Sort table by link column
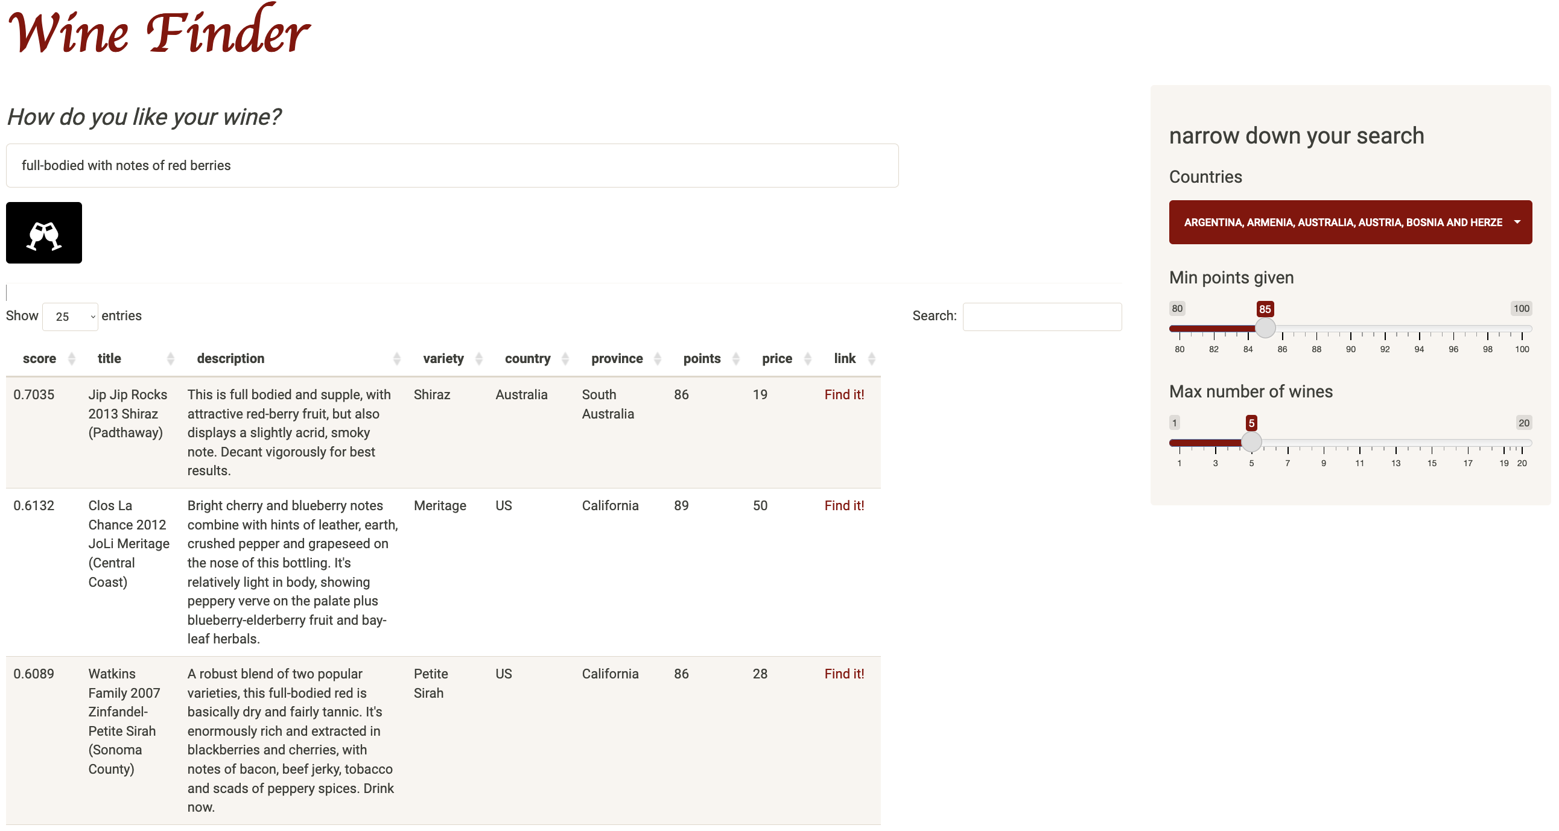This screenshot has width=1559, height=831. tap(848, 358)
